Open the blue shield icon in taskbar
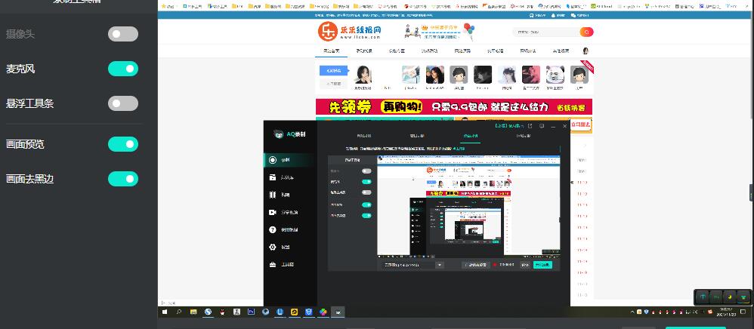Screen dimensions: 754x329 click(x=309, y=312)
